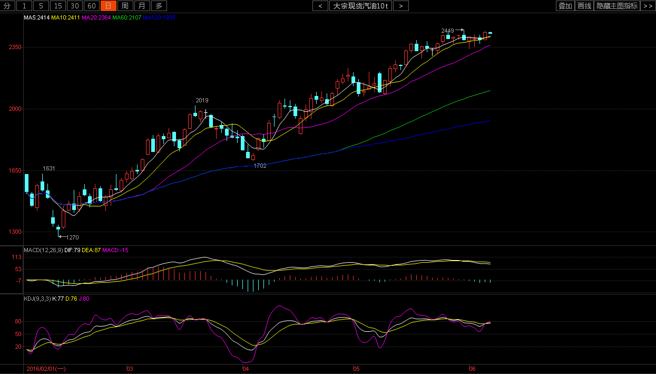Click the MA120:1935 indicator label

coord(159,17)
